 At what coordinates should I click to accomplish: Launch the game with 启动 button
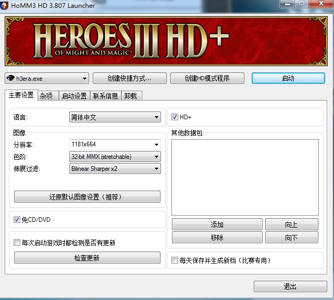click(288, 78)
